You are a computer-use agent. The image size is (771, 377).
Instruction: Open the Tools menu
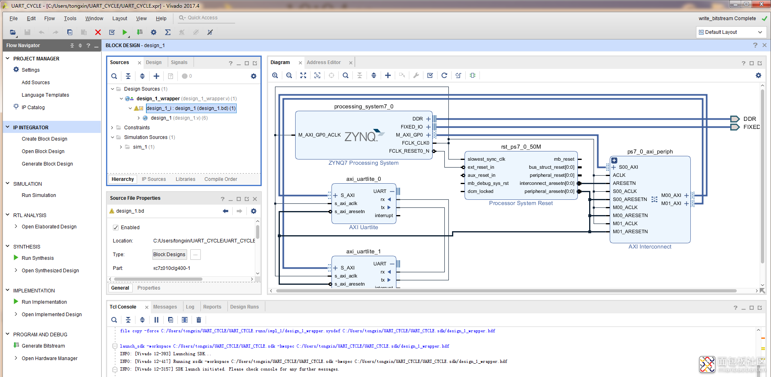70,19
